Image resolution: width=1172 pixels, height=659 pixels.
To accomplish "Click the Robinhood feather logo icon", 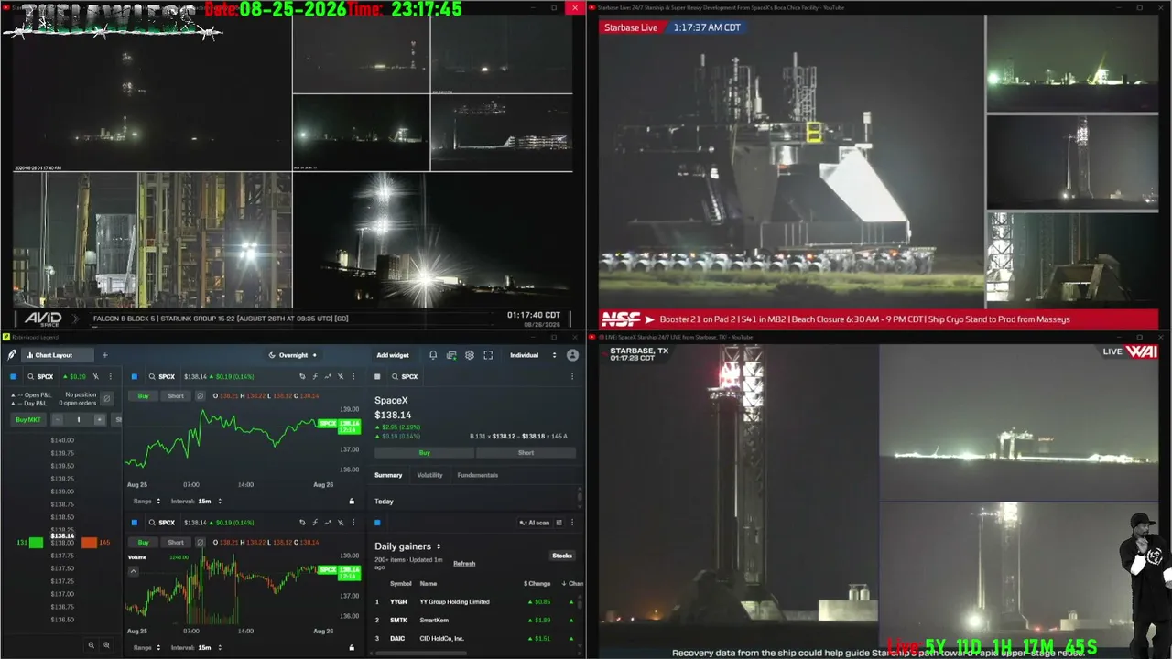I will click(x=12, y=355).
